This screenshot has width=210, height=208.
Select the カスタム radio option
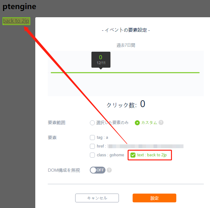coord(137,123)
